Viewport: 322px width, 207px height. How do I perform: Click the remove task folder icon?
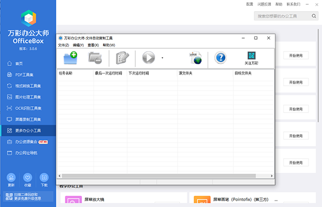pyautogui.click(x=95, y=58)
